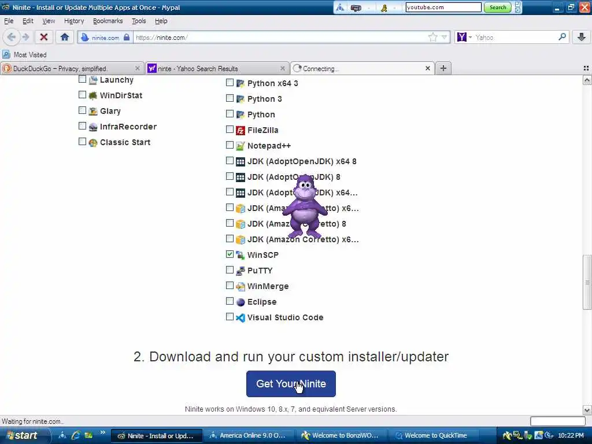Viewport: 592px width, 444px height.
Task: Open the Bookmarks menu
Action: point(108,21)
